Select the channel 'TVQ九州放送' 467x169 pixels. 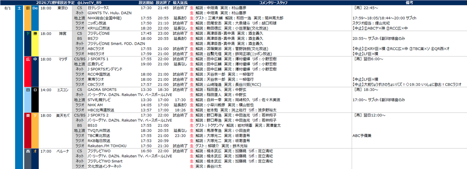pyautogui.click(x=99, y=131)
